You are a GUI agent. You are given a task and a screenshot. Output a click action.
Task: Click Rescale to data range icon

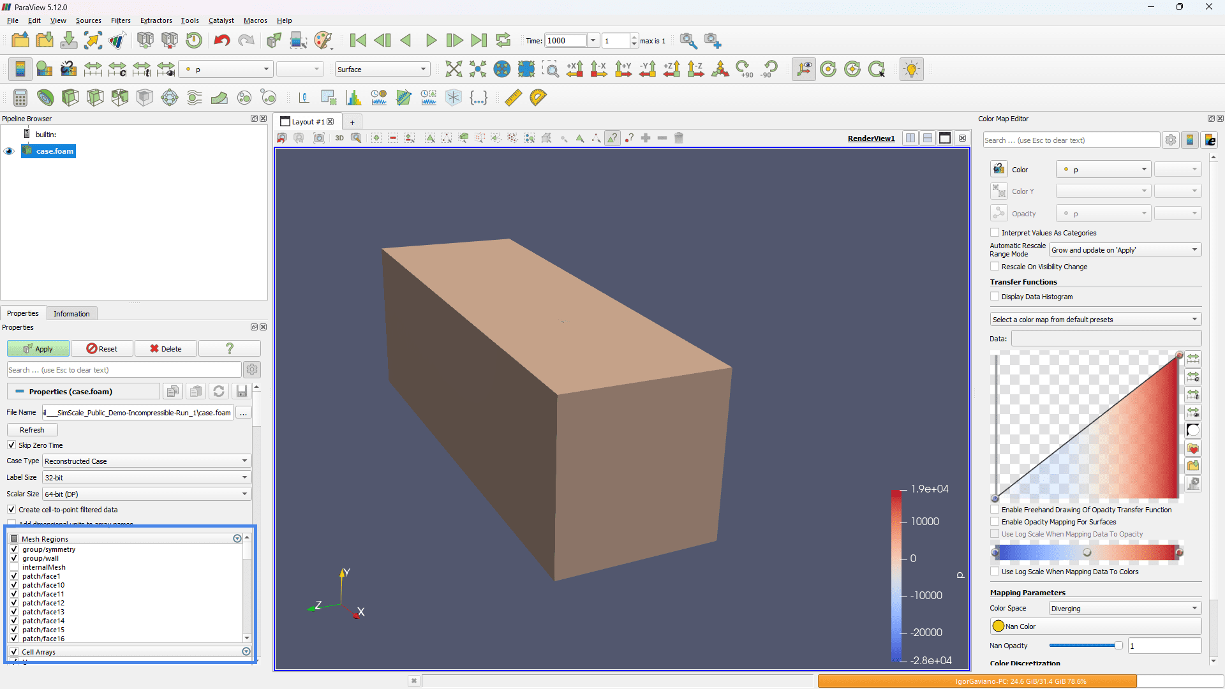93,69
